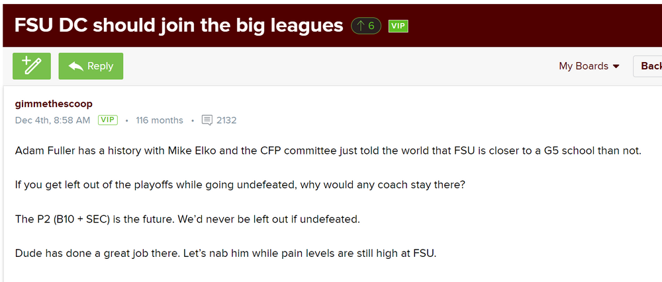Click the VIP badge in the thread header
Screen dimensions: 662x282
[397, 26]
